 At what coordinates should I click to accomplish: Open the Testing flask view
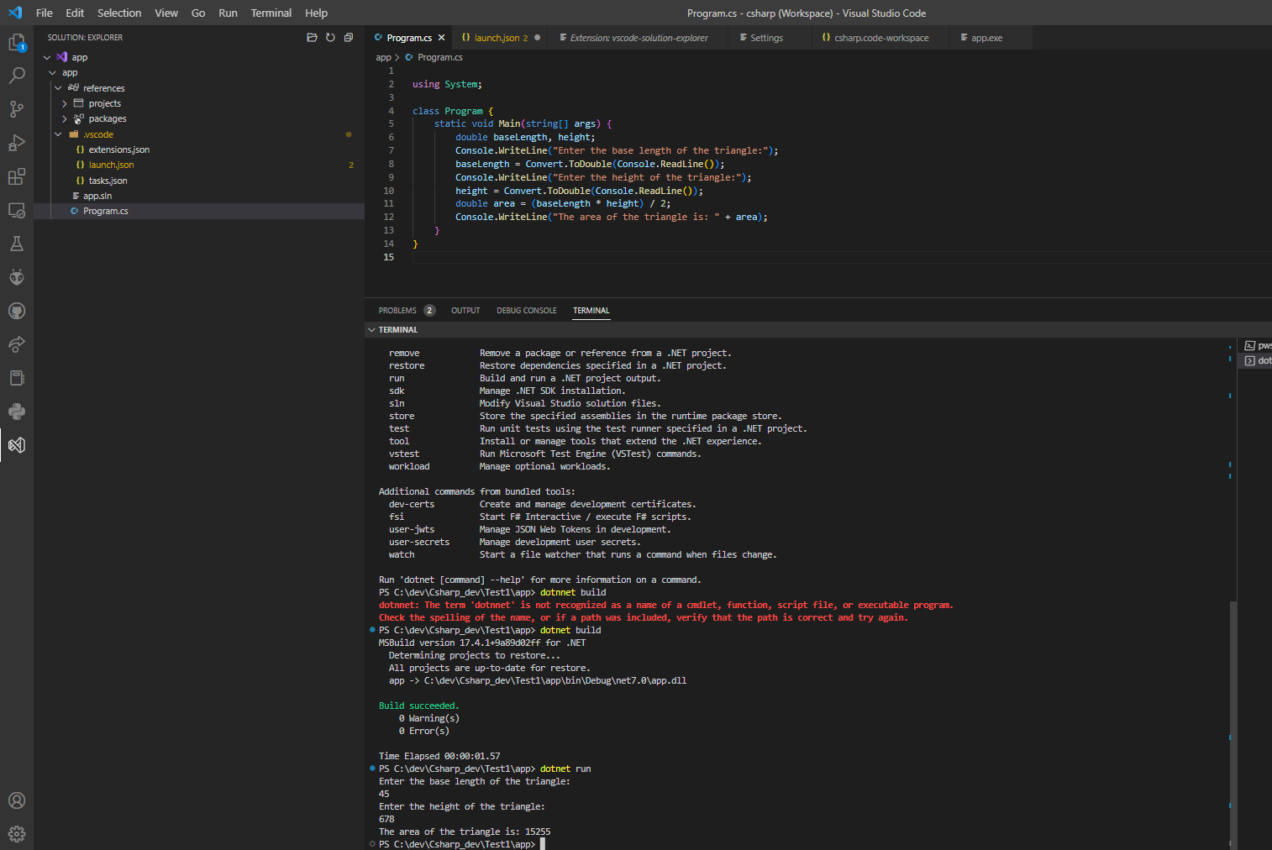point(17,244)
